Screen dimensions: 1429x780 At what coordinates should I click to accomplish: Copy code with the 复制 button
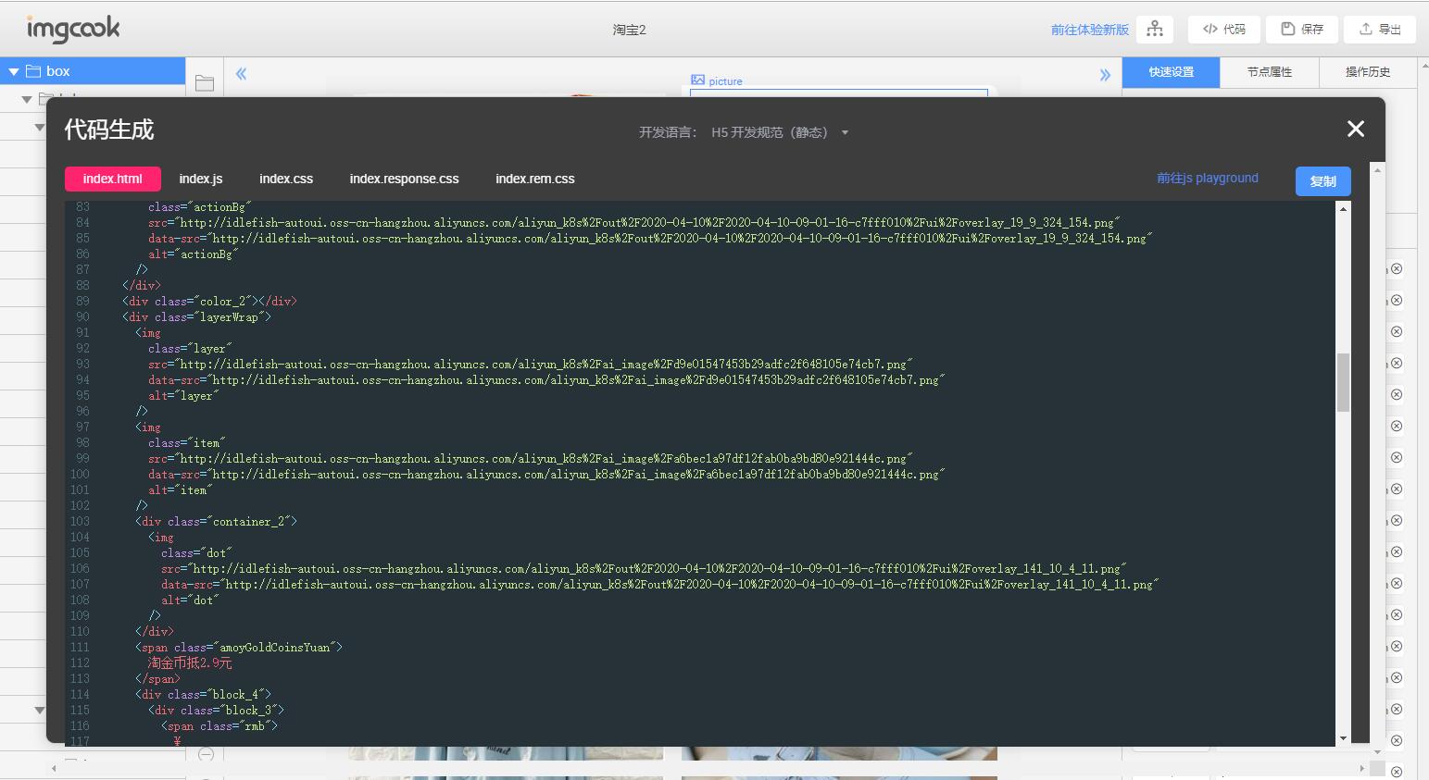[x=1322, y=181]
